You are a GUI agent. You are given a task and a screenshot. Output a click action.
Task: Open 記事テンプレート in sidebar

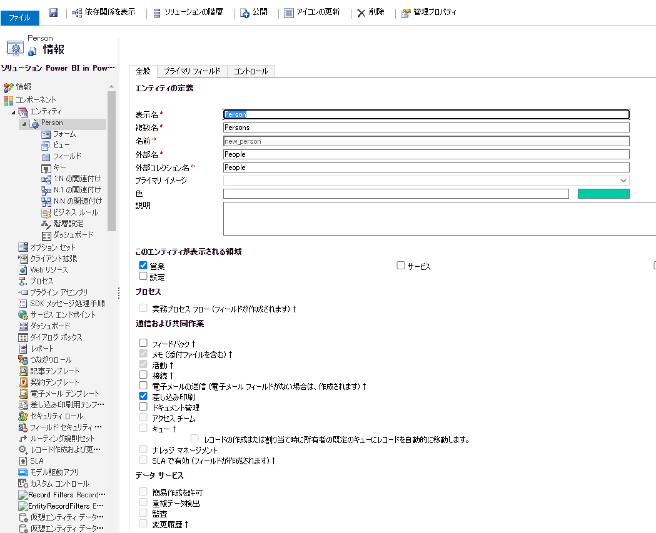click(54, 372)
